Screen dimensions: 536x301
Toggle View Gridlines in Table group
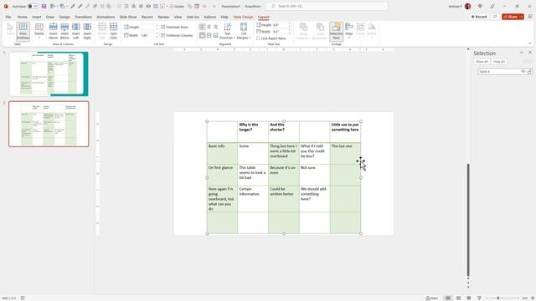(x=23, y=31)
